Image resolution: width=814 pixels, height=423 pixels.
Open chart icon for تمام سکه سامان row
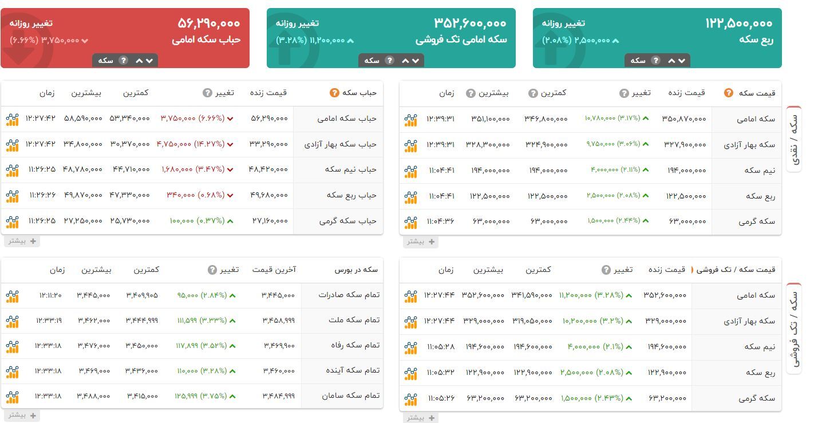12,397
